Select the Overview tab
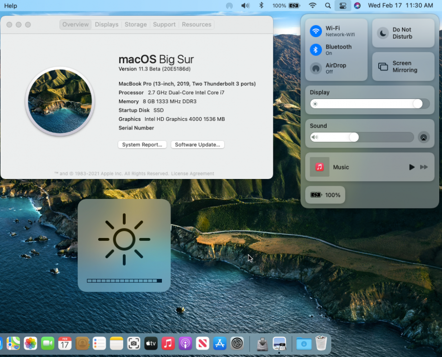The height and width of the screenshot is (357, 442). (76, 24)
